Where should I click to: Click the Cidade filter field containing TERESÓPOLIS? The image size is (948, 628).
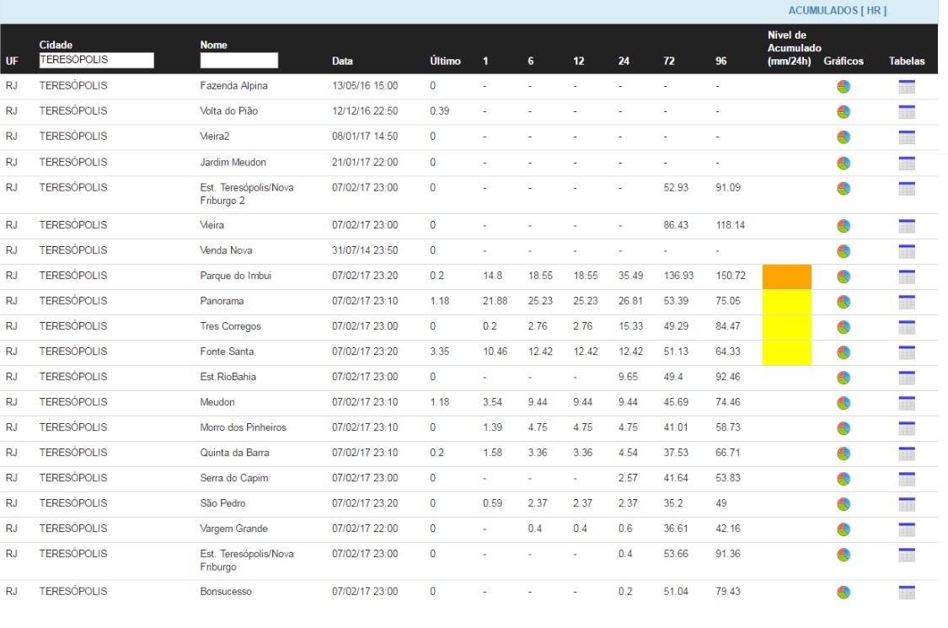tap(96, 60)
